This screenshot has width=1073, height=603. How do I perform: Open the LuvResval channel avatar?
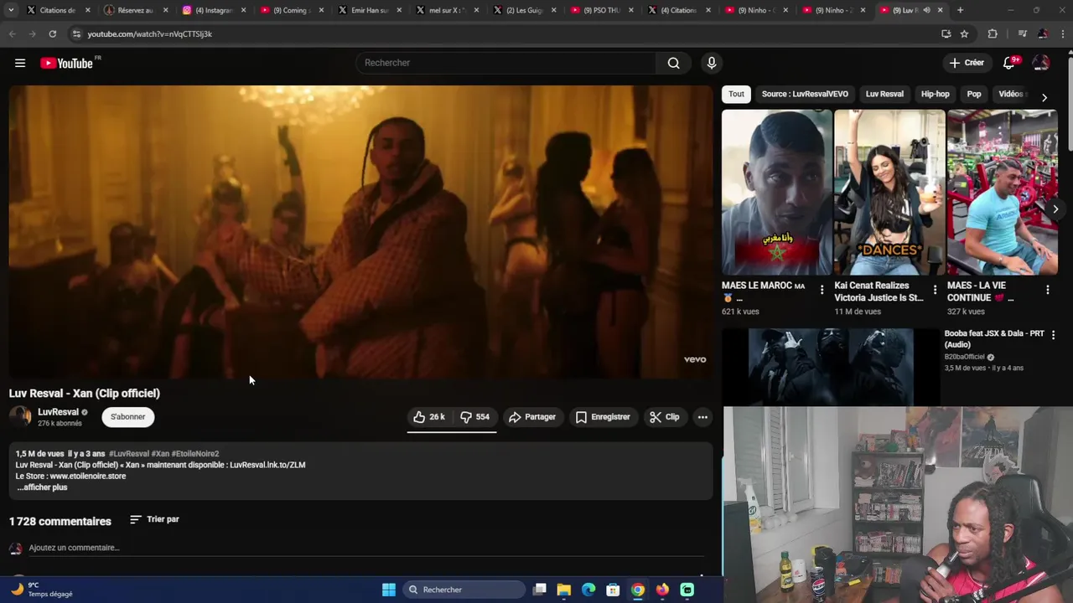pyautogui.click(x=20, y=416)
